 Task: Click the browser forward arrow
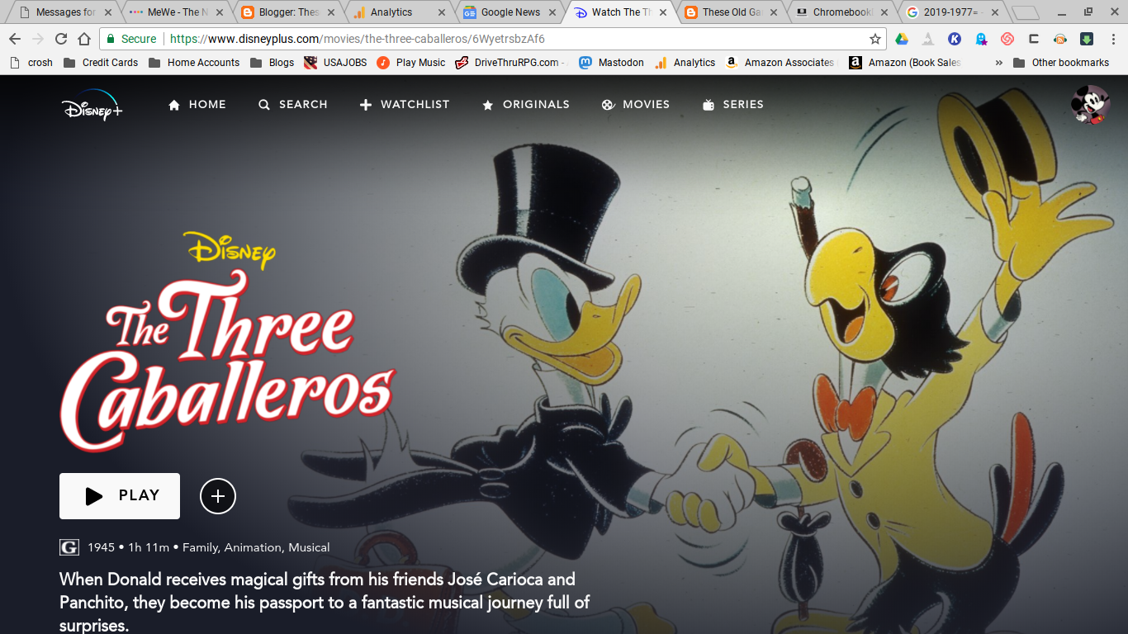(38, 39)
